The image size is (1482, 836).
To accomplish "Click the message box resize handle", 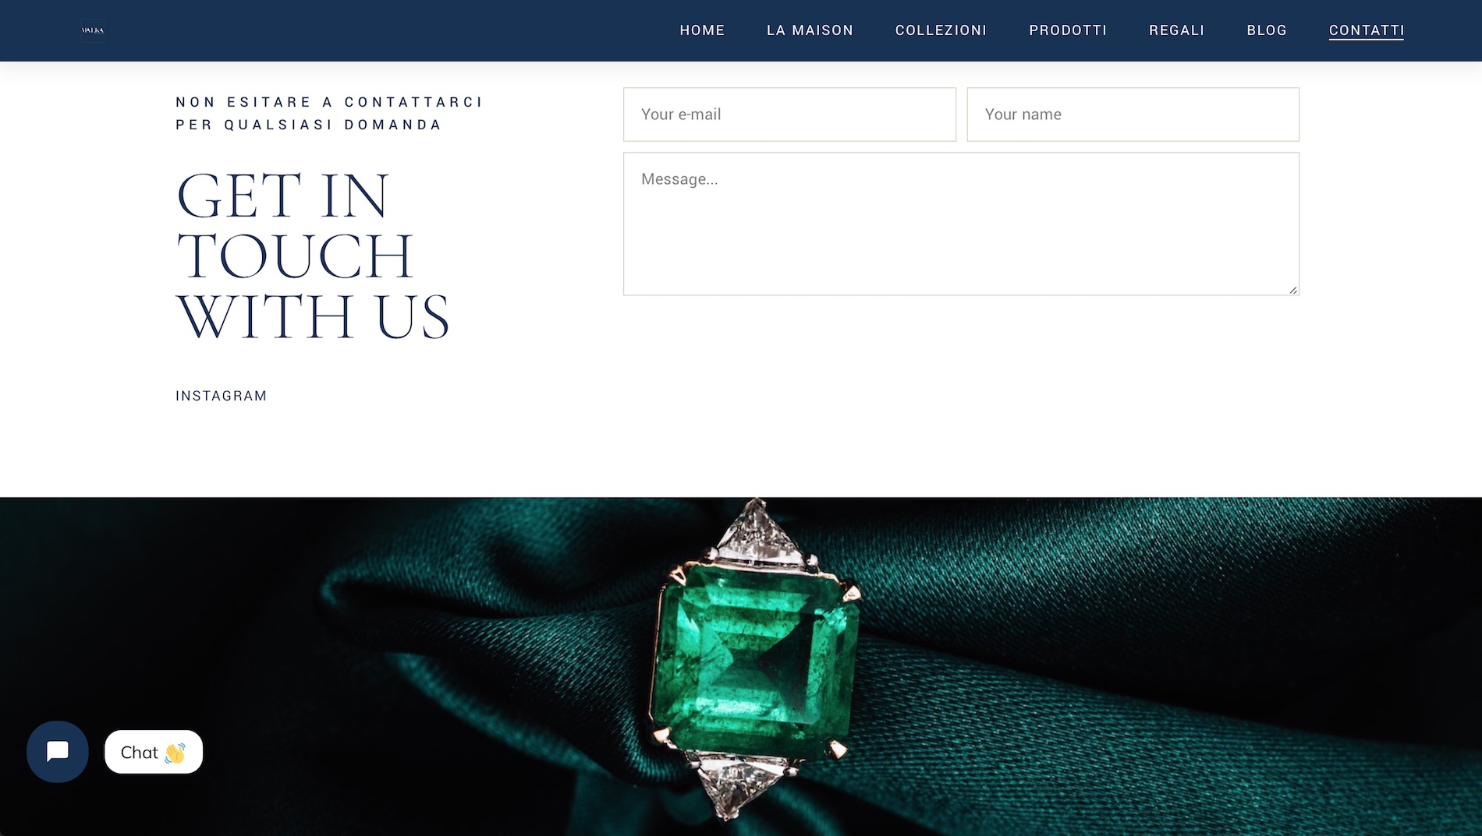I will pos(1292,290).
